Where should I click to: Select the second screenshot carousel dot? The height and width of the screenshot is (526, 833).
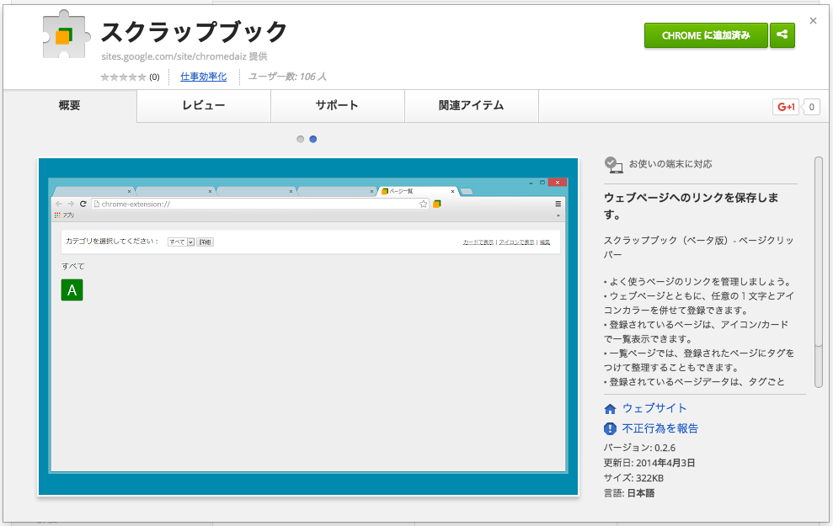click(x=313, y=139)
